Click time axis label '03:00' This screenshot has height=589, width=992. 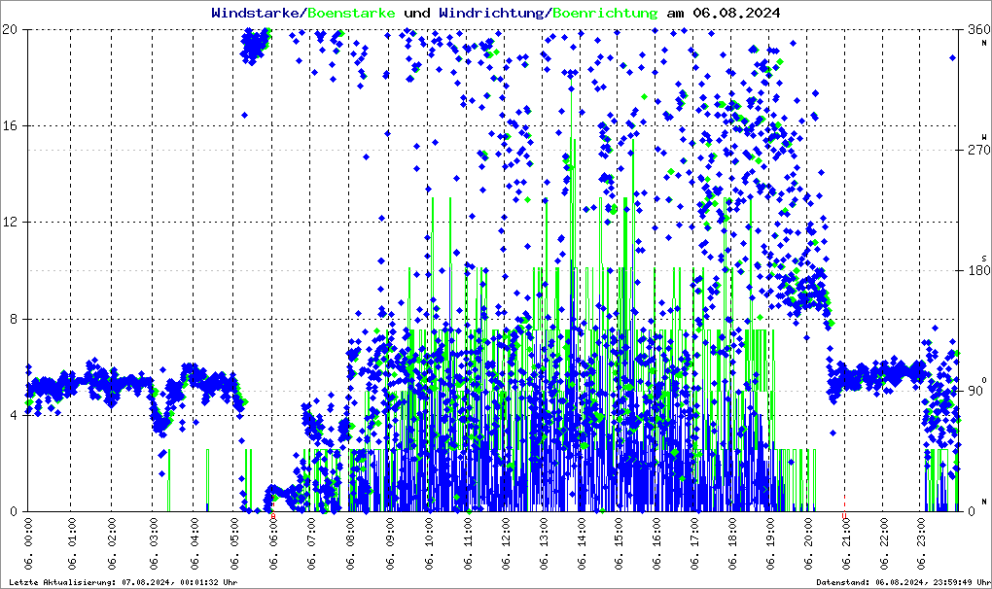[153, 533]
